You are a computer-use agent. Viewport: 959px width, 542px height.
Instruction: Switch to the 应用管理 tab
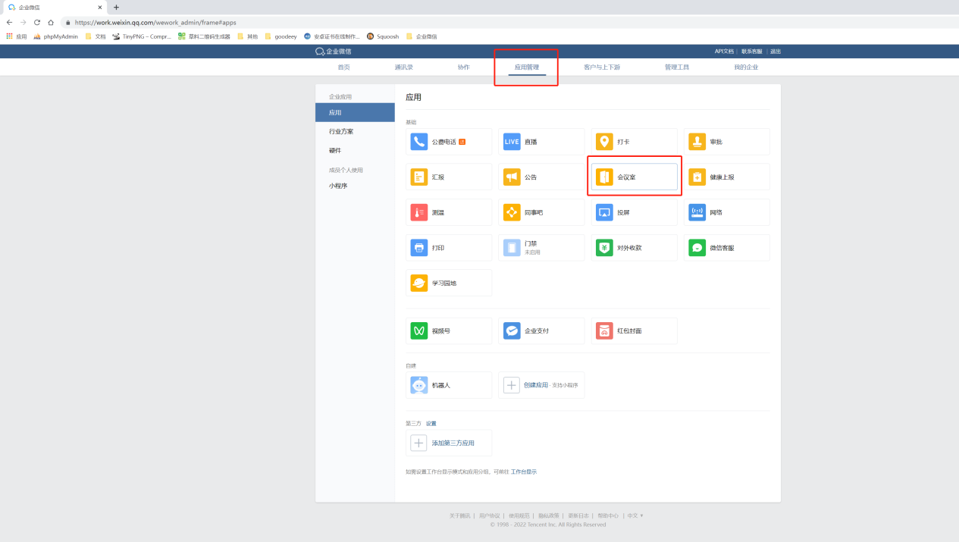pos(527,67)
